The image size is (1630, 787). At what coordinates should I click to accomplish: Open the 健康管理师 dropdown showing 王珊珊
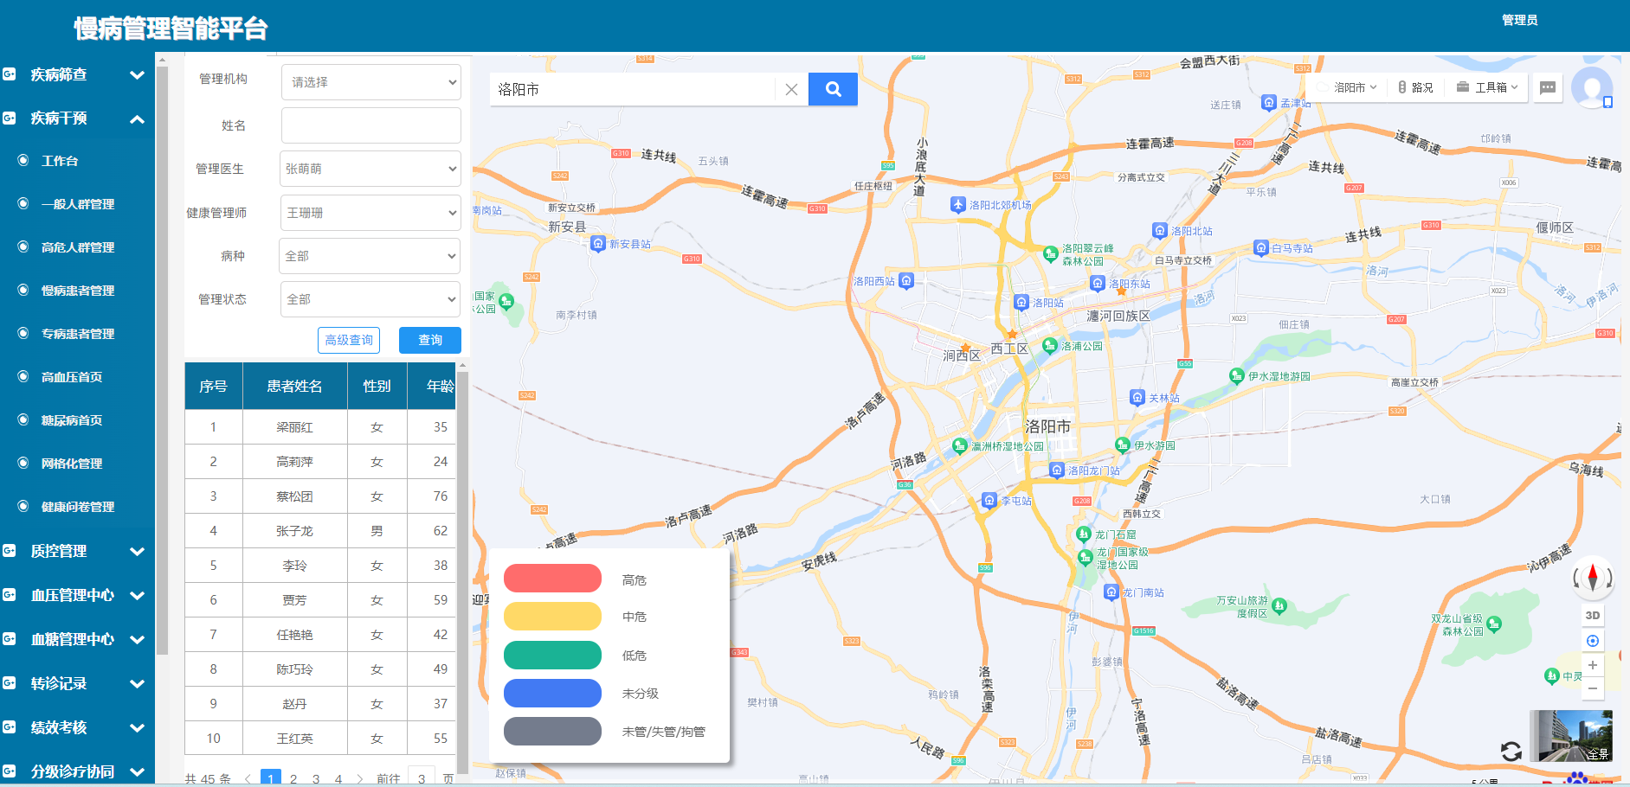370,213
